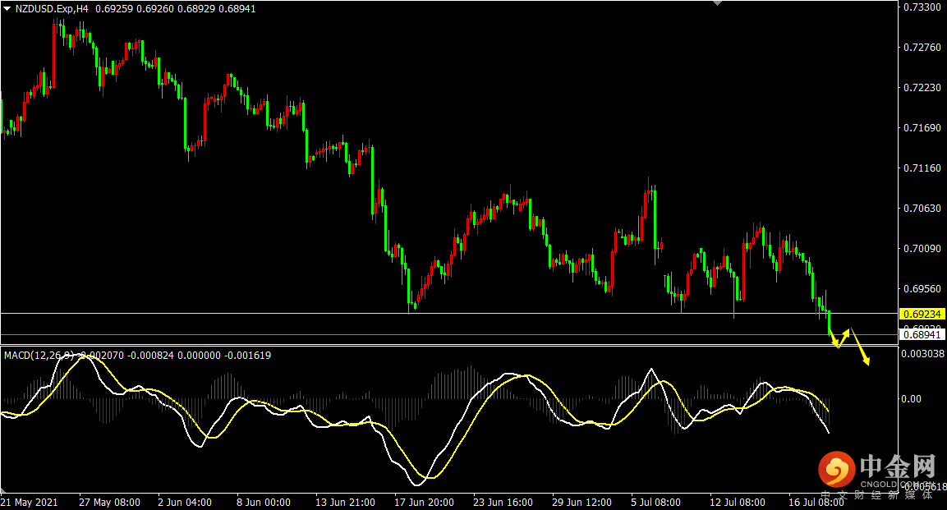Click the orange round 中金网 logo icon

(x=835, y=470)
